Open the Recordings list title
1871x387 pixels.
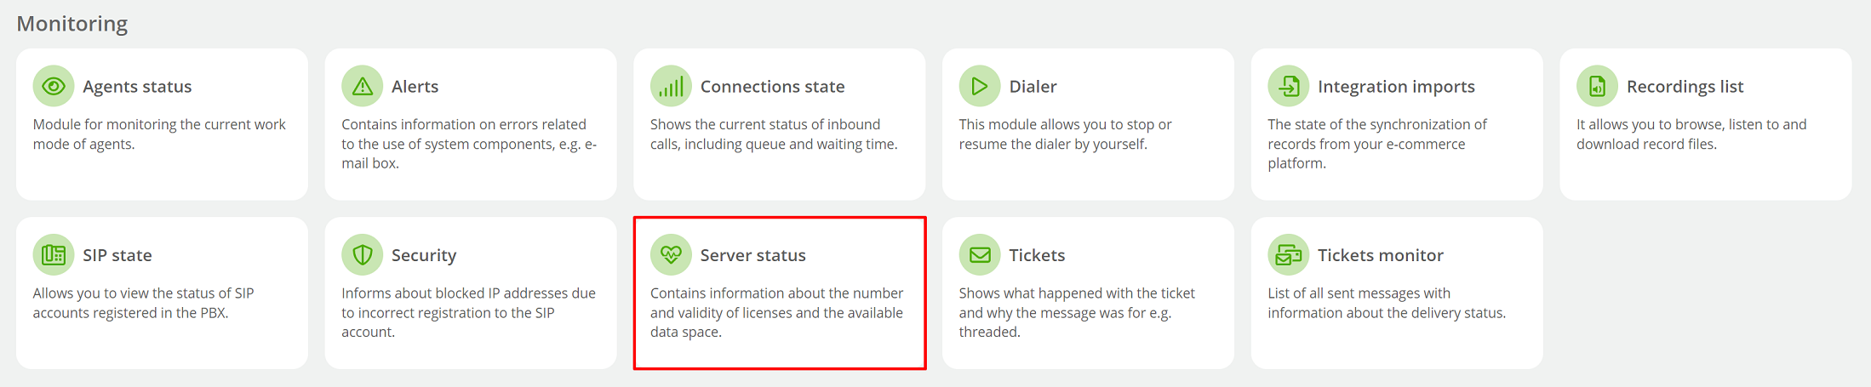coord(1685,87)
